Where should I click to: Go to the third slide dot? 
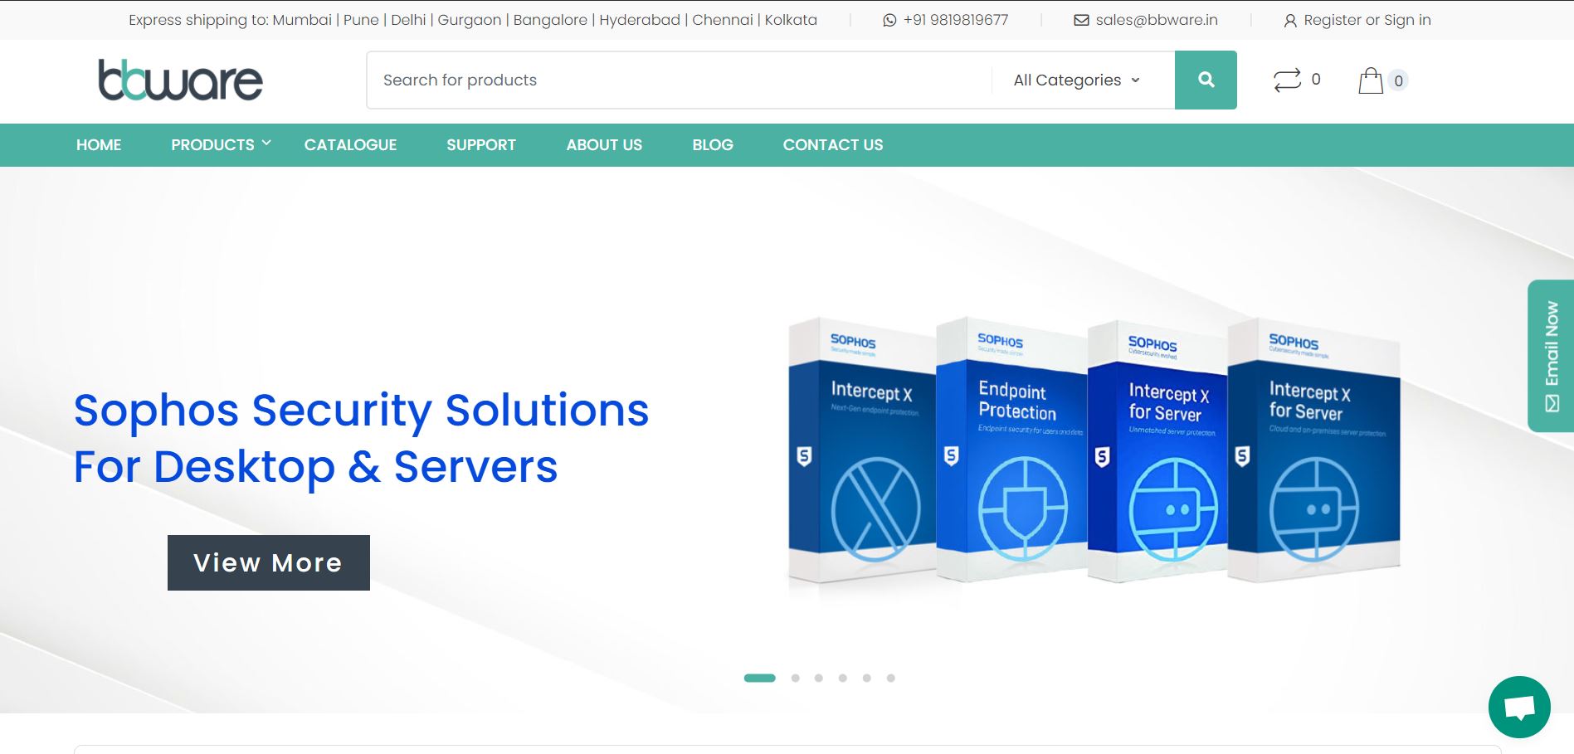coord(818,679)
